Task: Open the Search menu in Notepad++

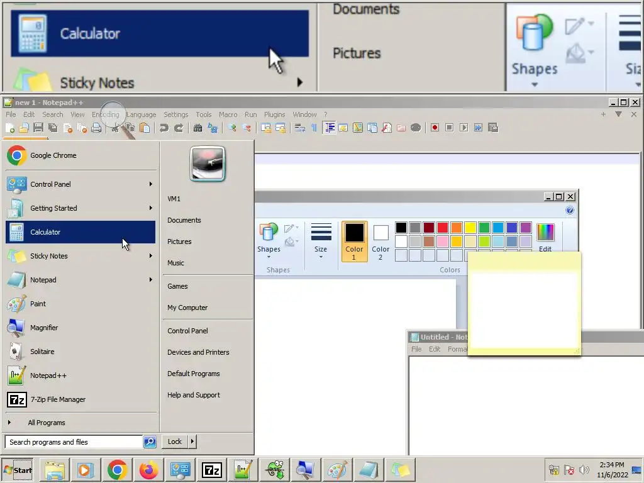Action: 53,114
